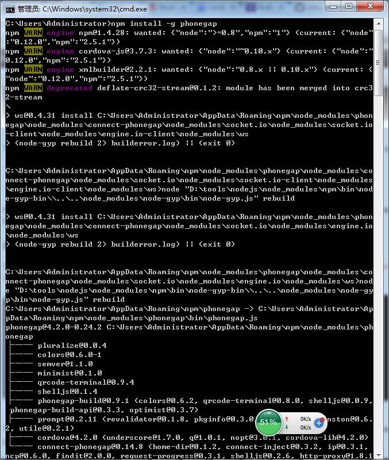Click 'cordova-js@3.7.3' in the warning line
Screen dimensions: 389x460
coord(118,51)
